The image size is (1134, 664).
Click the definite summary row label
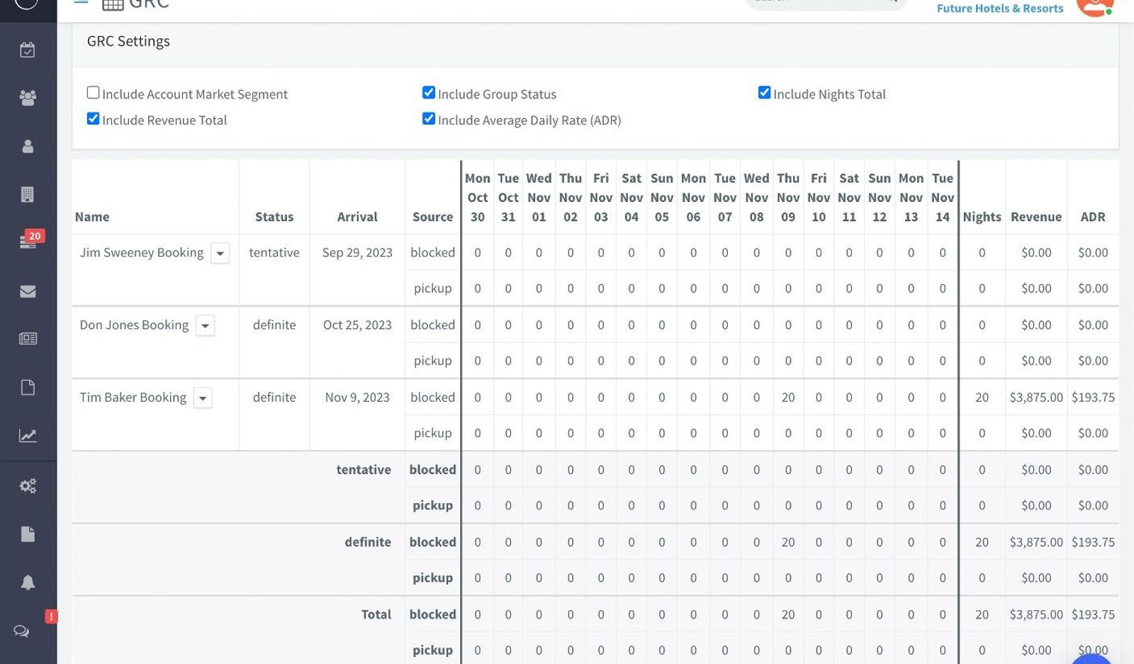pos(368,542)
